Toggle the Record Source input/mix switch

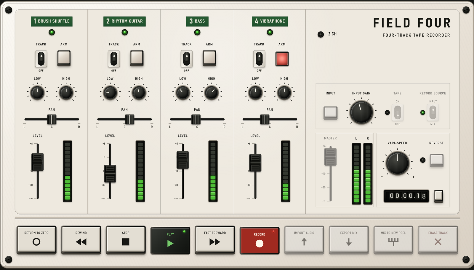(433, 112)
